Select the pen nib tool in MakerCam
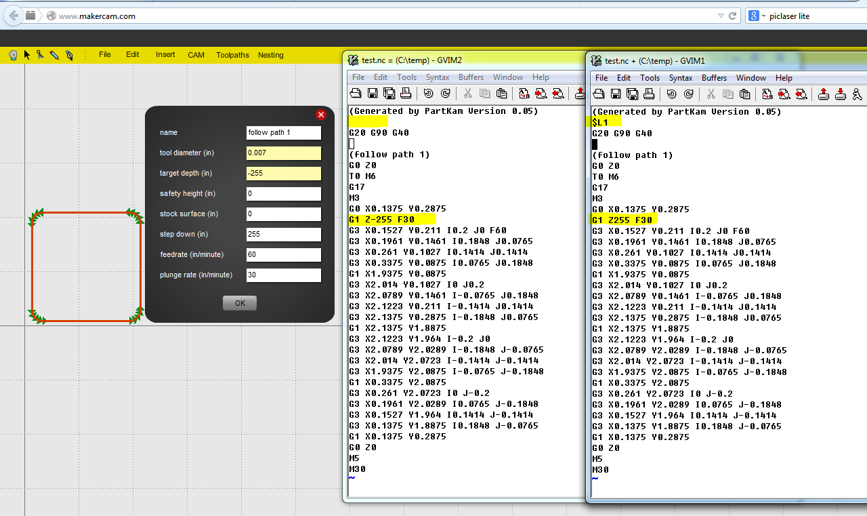 coord(69,55)
